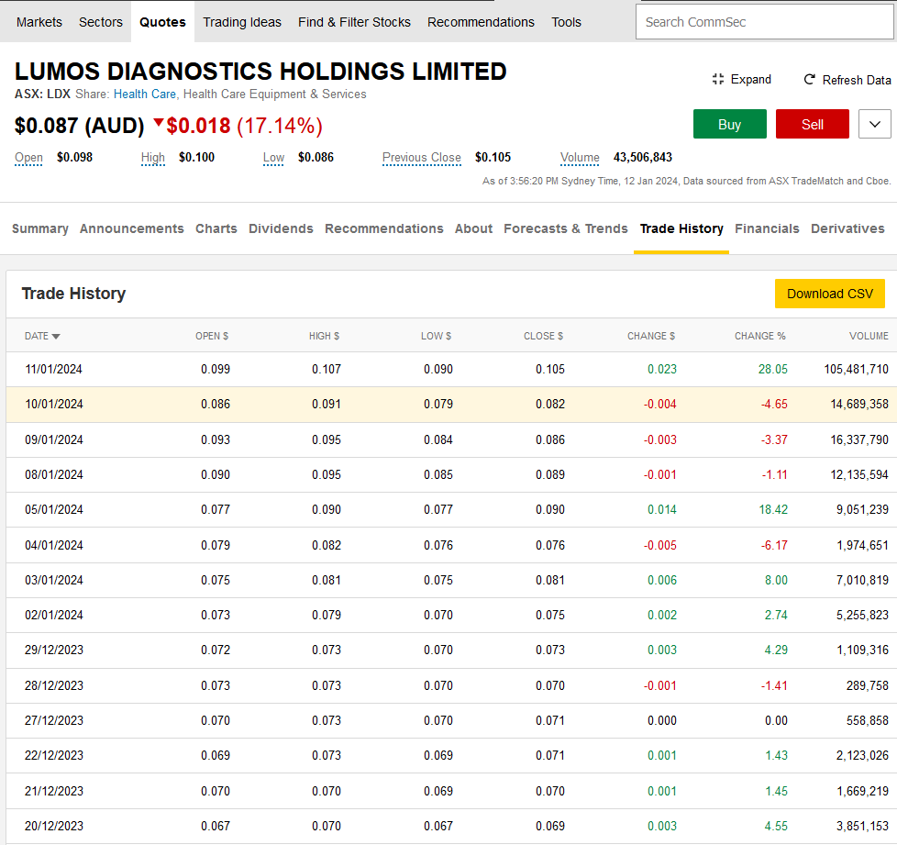Click the 27/12/2023 date cell
897x845 pixels.
coord(54,720)
